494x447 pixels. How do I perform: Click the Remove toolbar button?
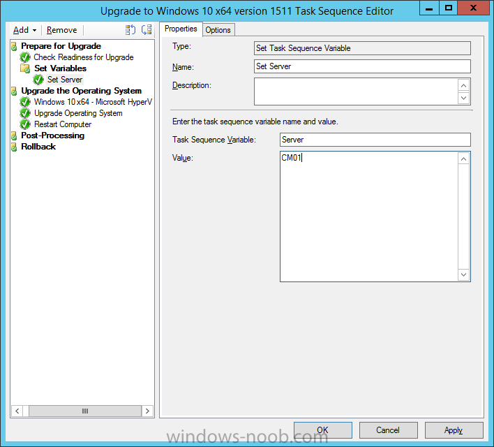pos(61,30)
